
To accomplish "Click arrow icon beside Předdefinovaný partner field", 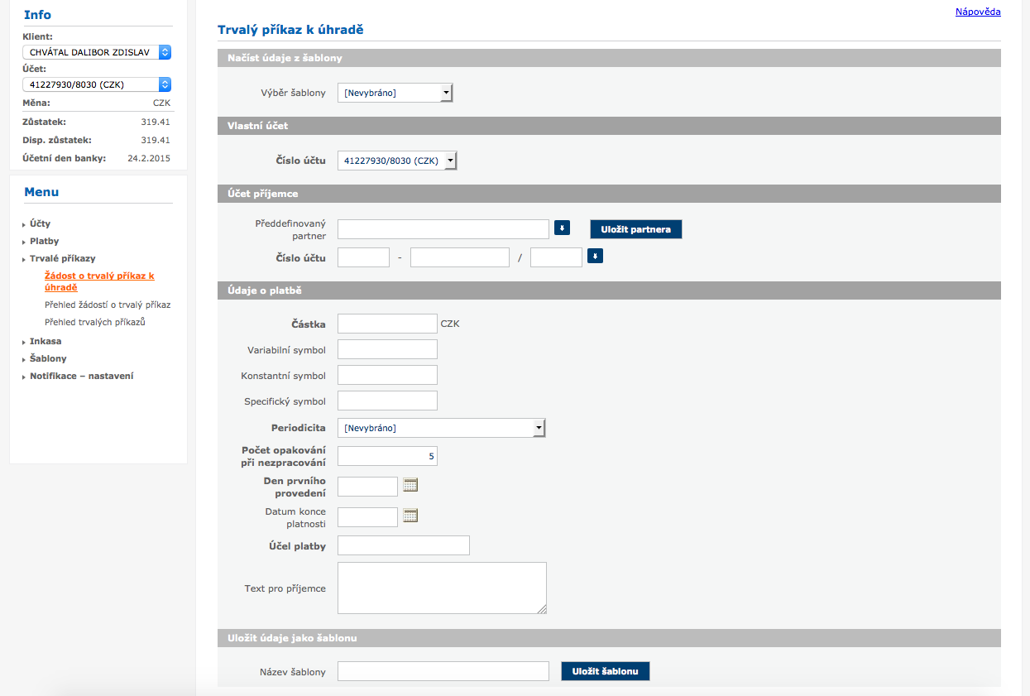I will pos(562,228).
